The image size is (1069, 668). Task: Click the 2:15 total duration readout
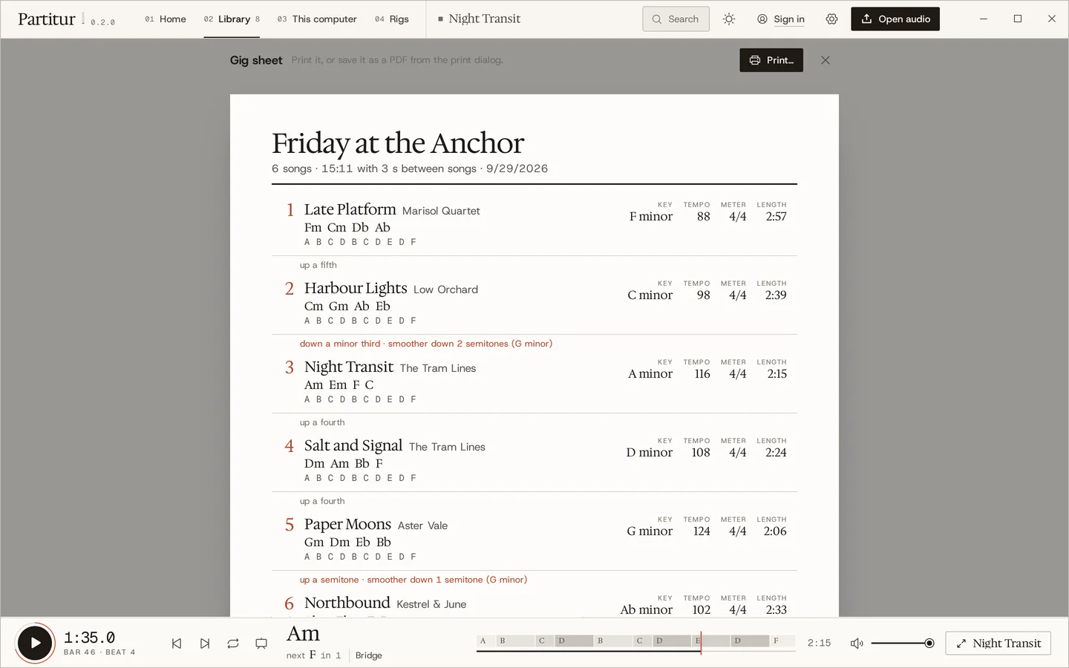[x=819, y=644]
